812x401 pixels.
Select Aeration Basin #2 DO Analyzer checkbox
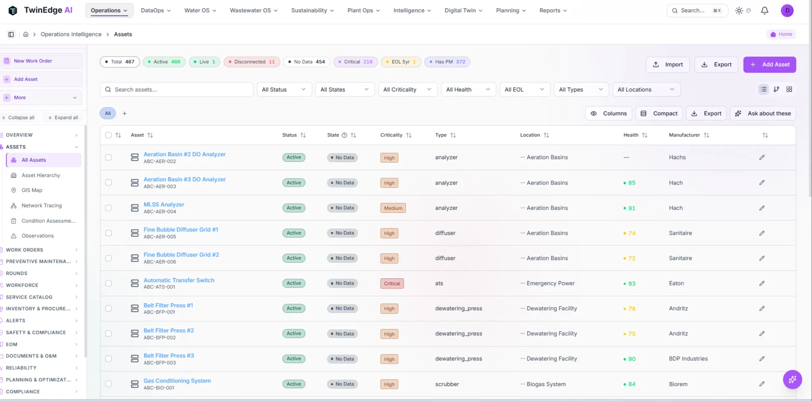(108, 158)
